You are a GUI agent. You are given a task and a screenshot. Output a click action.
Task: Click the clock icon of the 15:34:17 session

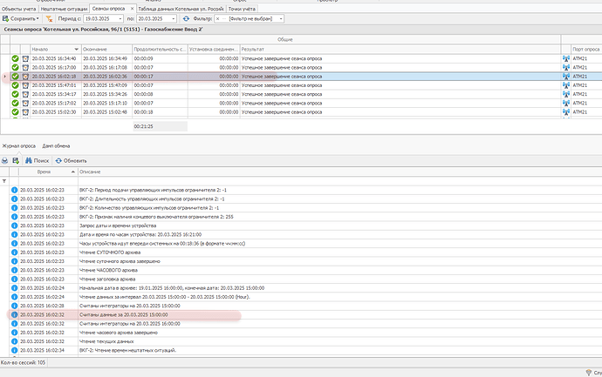click(25, 94)
